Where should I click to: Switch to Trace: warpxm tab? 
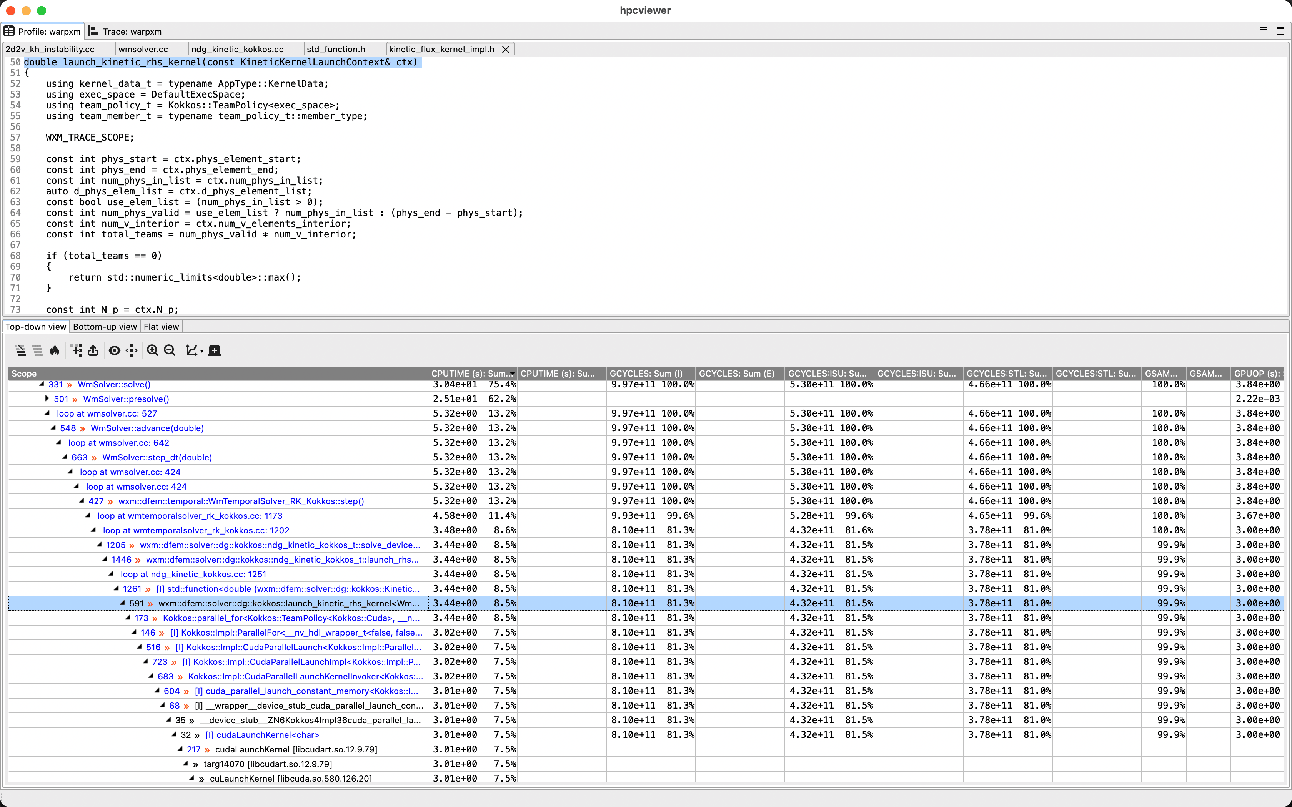tap(125, 32)
